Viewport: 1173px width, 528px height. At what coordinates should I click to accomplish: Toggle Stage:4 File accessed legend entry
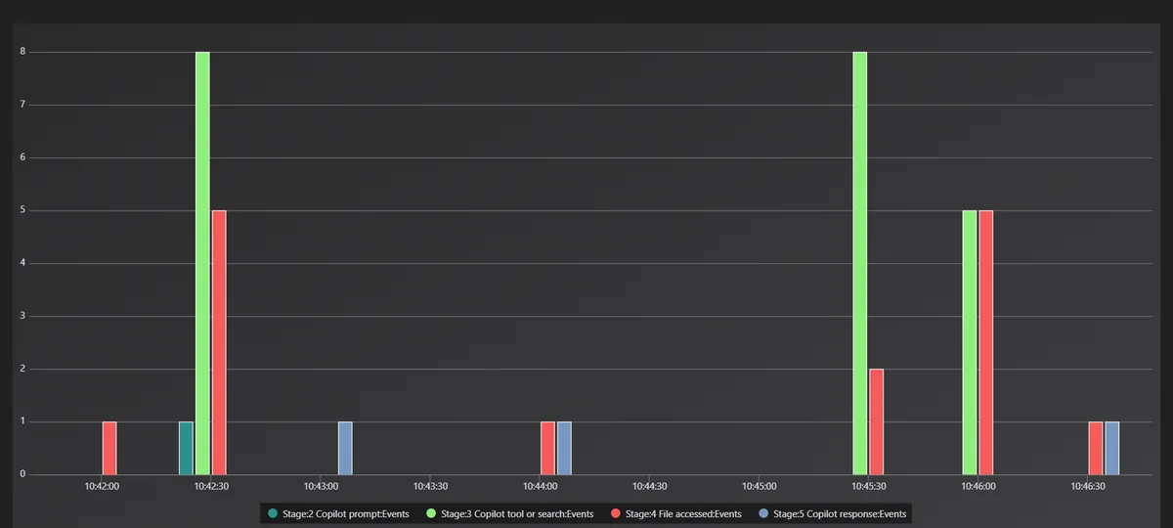[674, 513]
